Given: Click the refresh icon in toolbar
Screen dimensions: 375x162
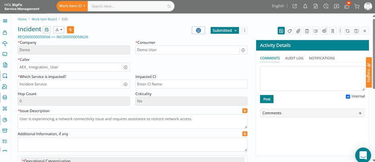Looking at the screenshot, I should (348, 31).
